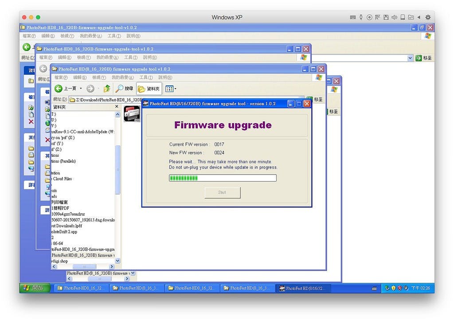Click the green firmware upgrade progress bar

(x=223, y=178)
